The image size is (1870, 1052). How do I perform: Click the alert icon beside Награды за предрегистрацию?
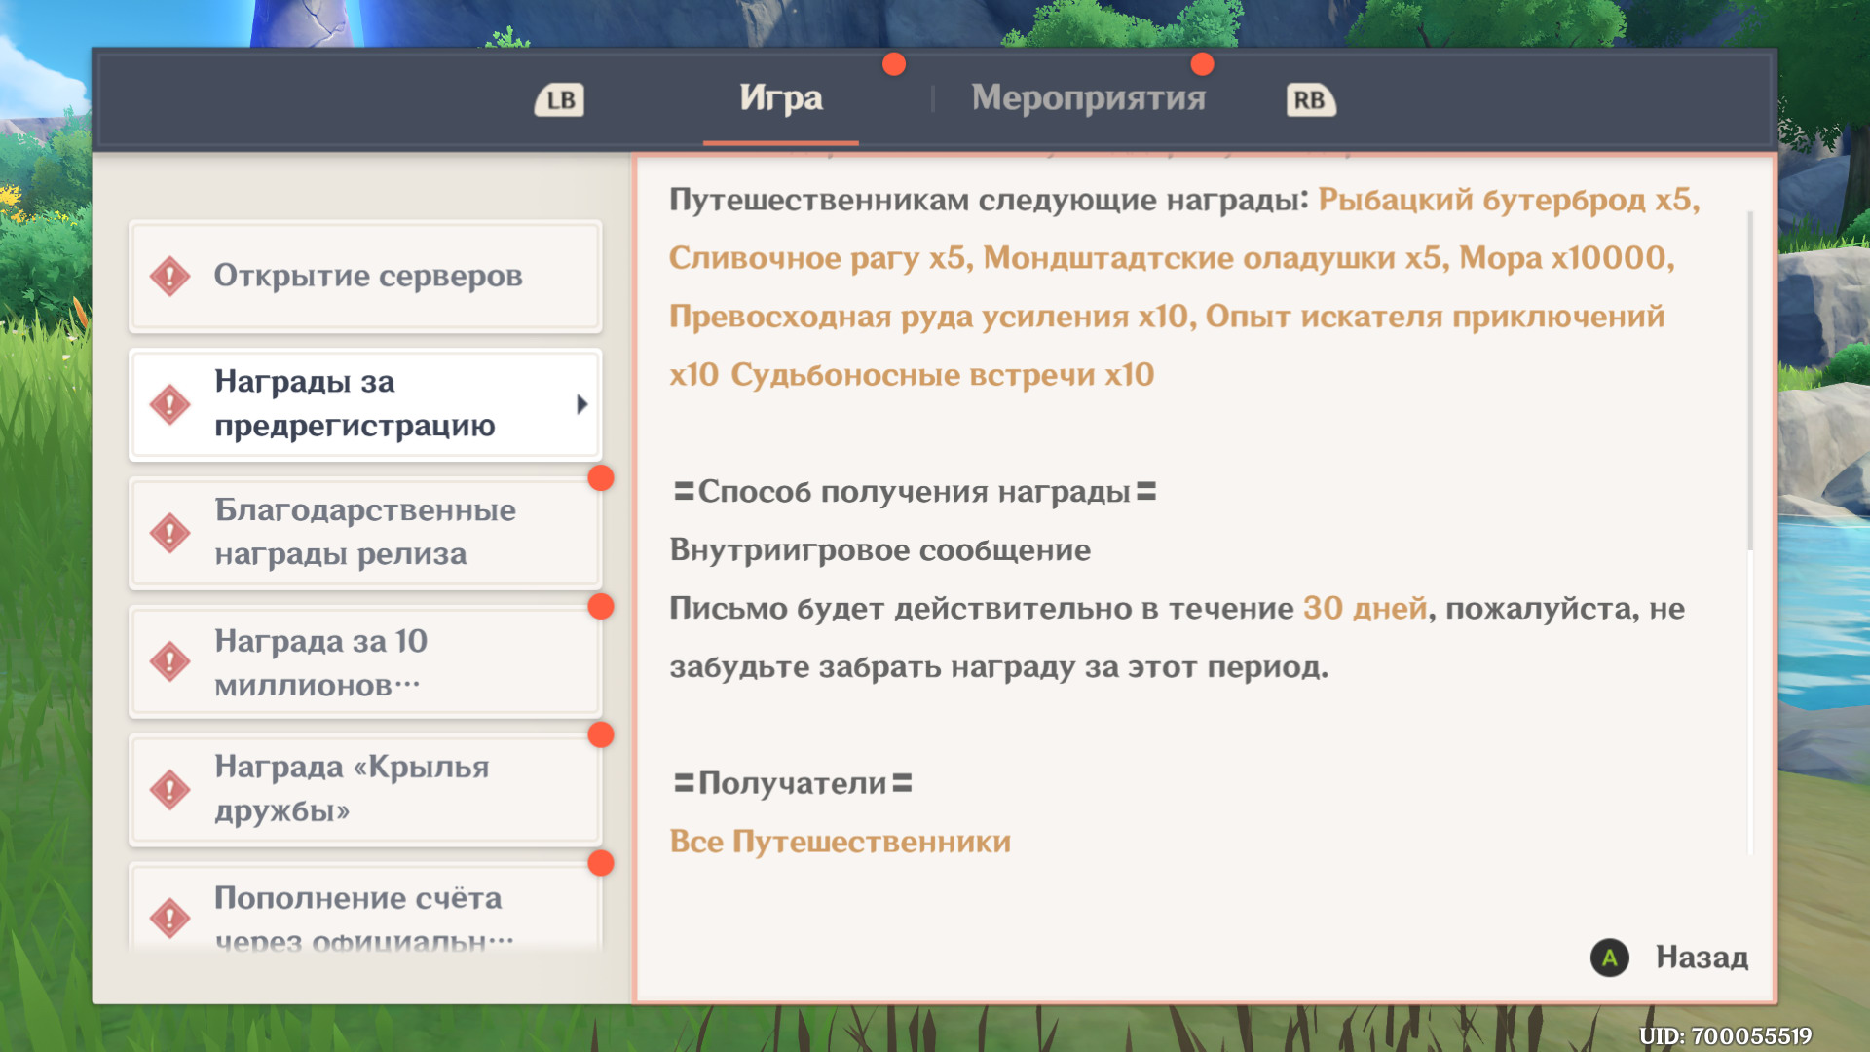point(170,403)
